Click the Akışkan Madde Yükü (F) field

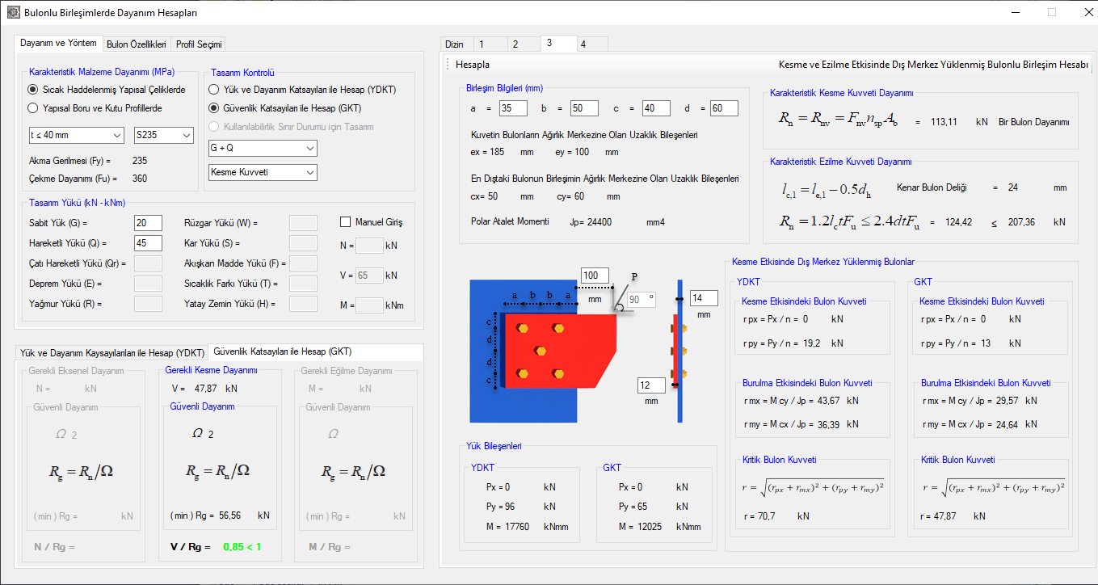pos(303,263)
